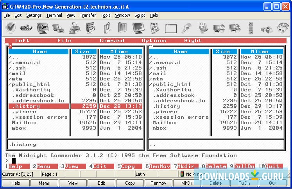292x189 pixels.
Task: Open the Left panel dropdown in Midnight Commander
Action: [x=22, y=41]
